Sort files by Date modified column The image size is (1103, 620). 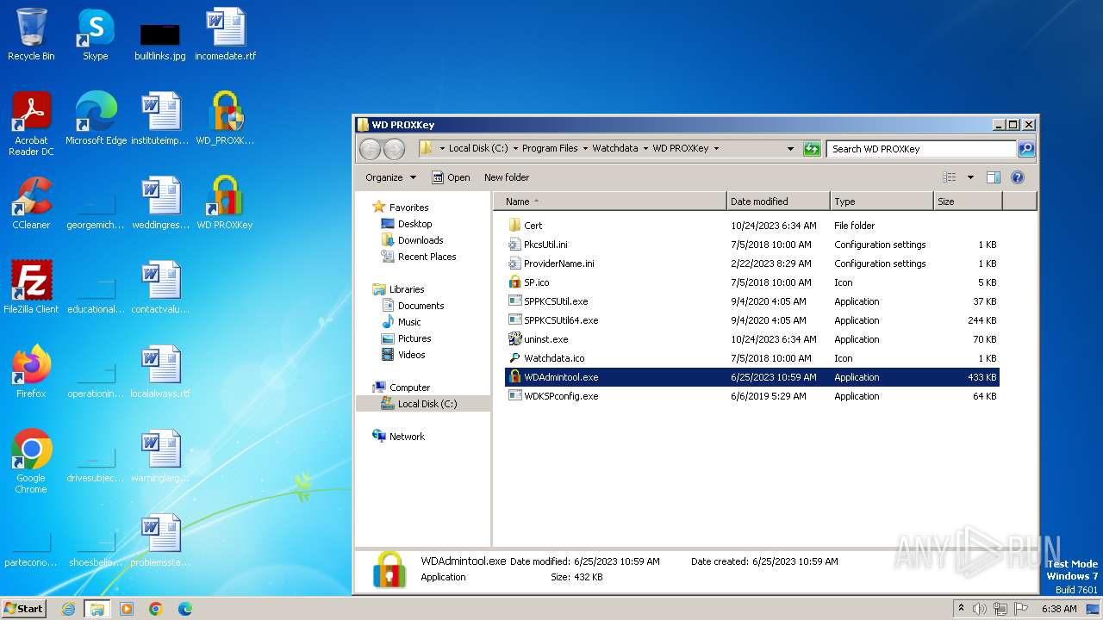779,201
